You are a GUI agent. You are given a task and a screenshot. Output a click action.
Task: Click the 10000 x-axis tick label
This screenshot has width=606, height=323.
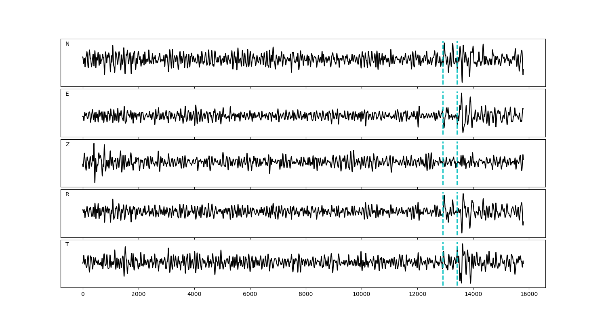(362, 295)
